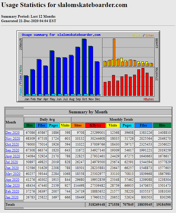
Task: Open the Dec 2020 monthly report link
Action: tap(12, 132)
